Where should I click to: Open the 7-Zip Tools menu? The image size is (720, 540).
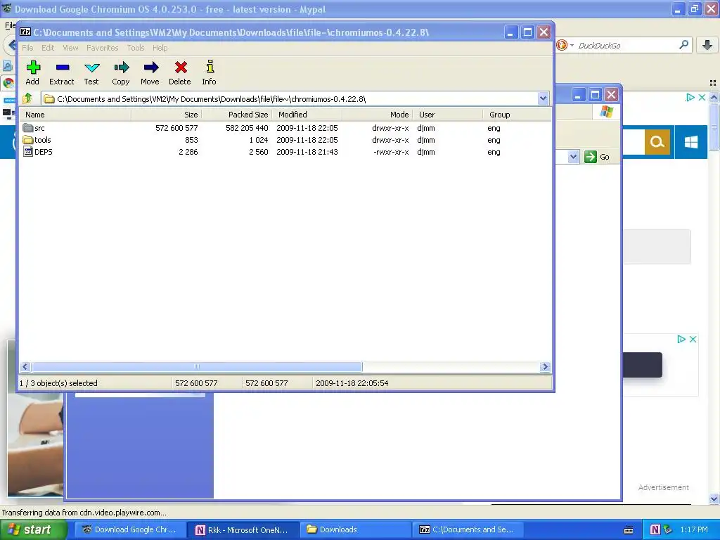[x=136, y=48]
